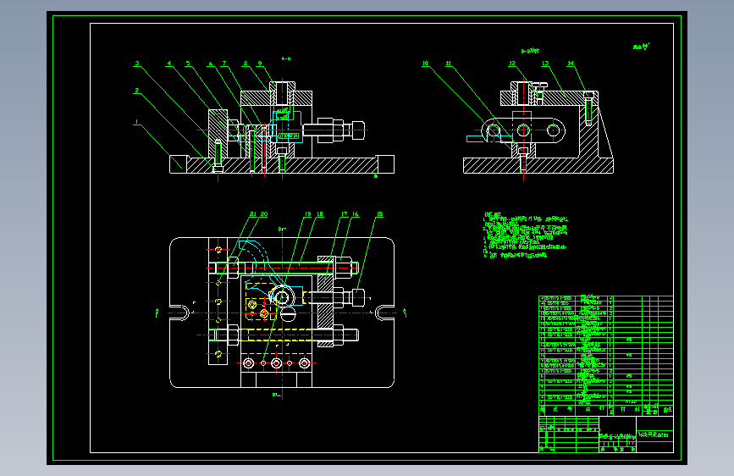The width and height of the screenshot is (734, 476).
Task: Click part callout number 9
Action: click(x=260, y=64)
